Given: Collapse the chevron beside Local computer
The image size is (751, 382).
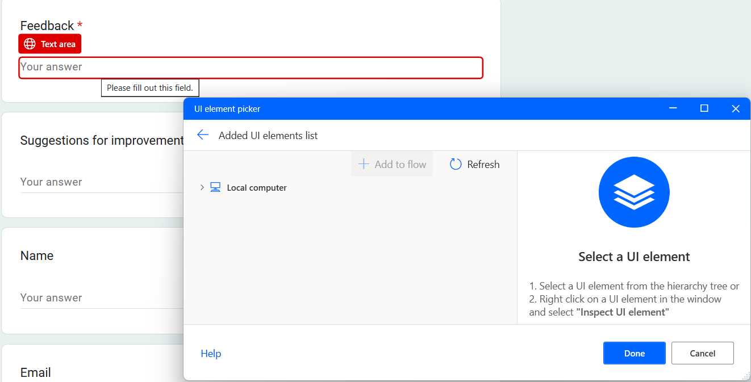Looking at the screenshot, I should pyautogui.click(x=201, y=187).
